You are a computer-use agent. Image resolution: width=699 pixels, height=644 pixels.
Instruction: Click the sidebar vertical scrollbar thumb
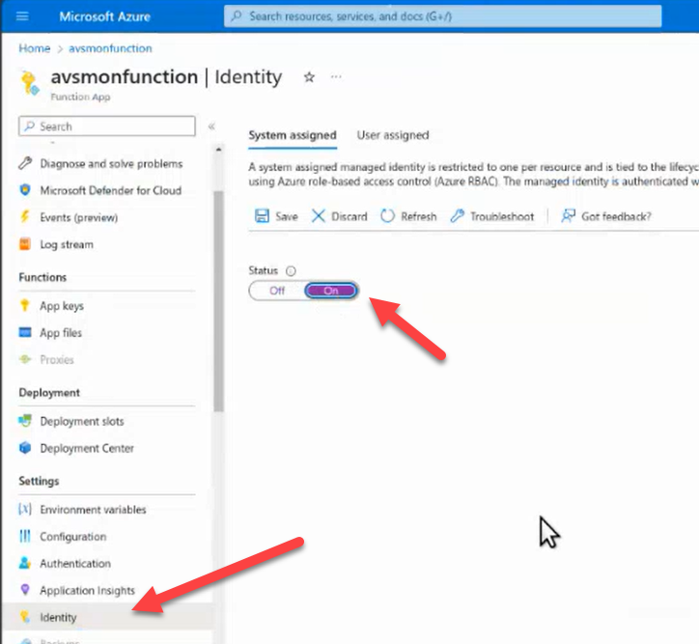coord(218,301)
